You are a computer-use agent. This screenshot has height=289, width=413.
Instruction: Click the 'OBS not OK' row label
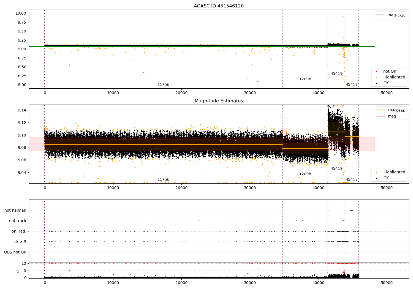[15, 252]
